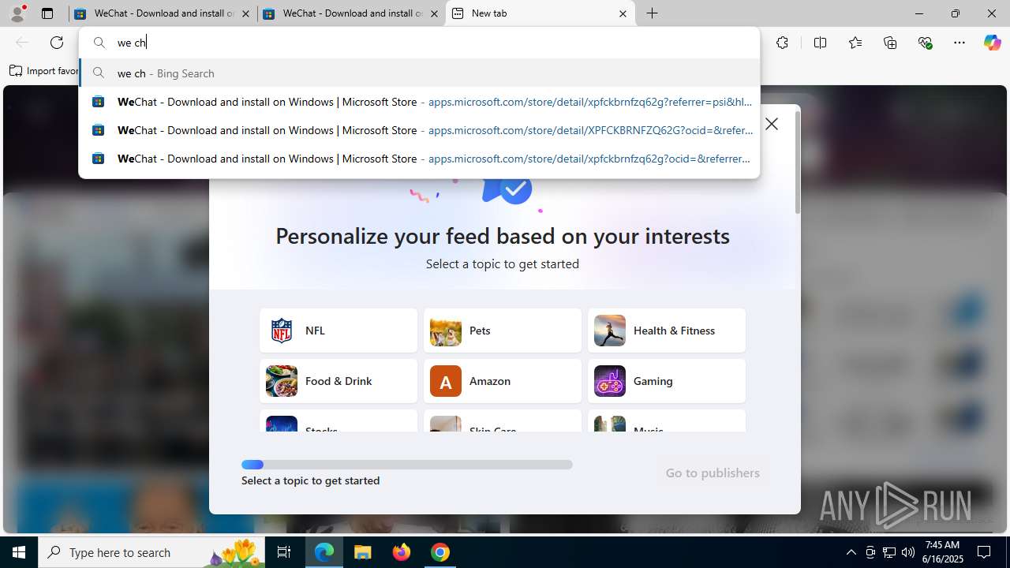The width and height of the screenshot is (1010, 568).
Task: Open the Favorites star icon
Action: coord(855,43)
